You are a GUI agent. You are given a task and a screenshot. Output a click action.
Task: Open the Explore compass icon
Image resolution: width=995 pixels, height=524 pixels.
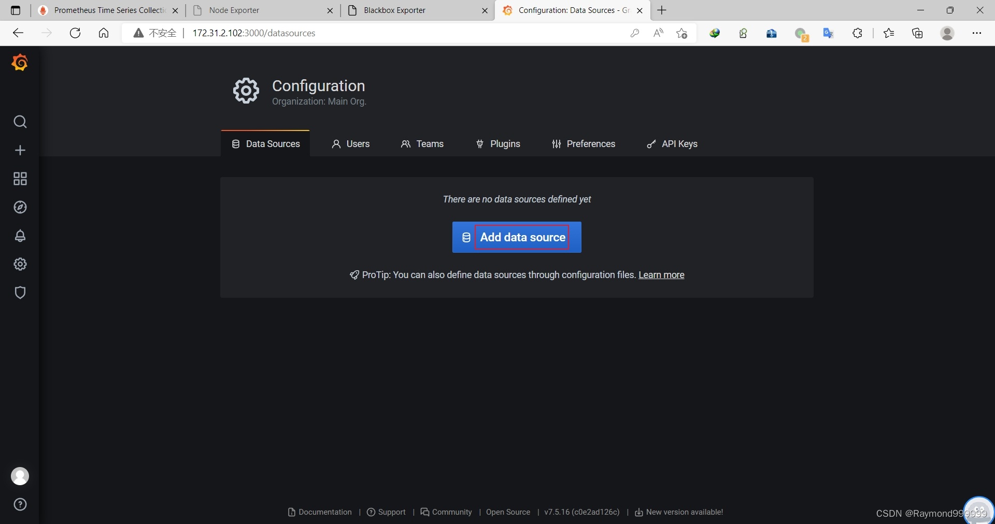[20, 207]
